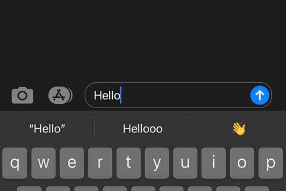Image resolution: width=286 pixels, height=191 pixels.
Task: Tap the t key on keyboard
Action: [x=129, y=163]
